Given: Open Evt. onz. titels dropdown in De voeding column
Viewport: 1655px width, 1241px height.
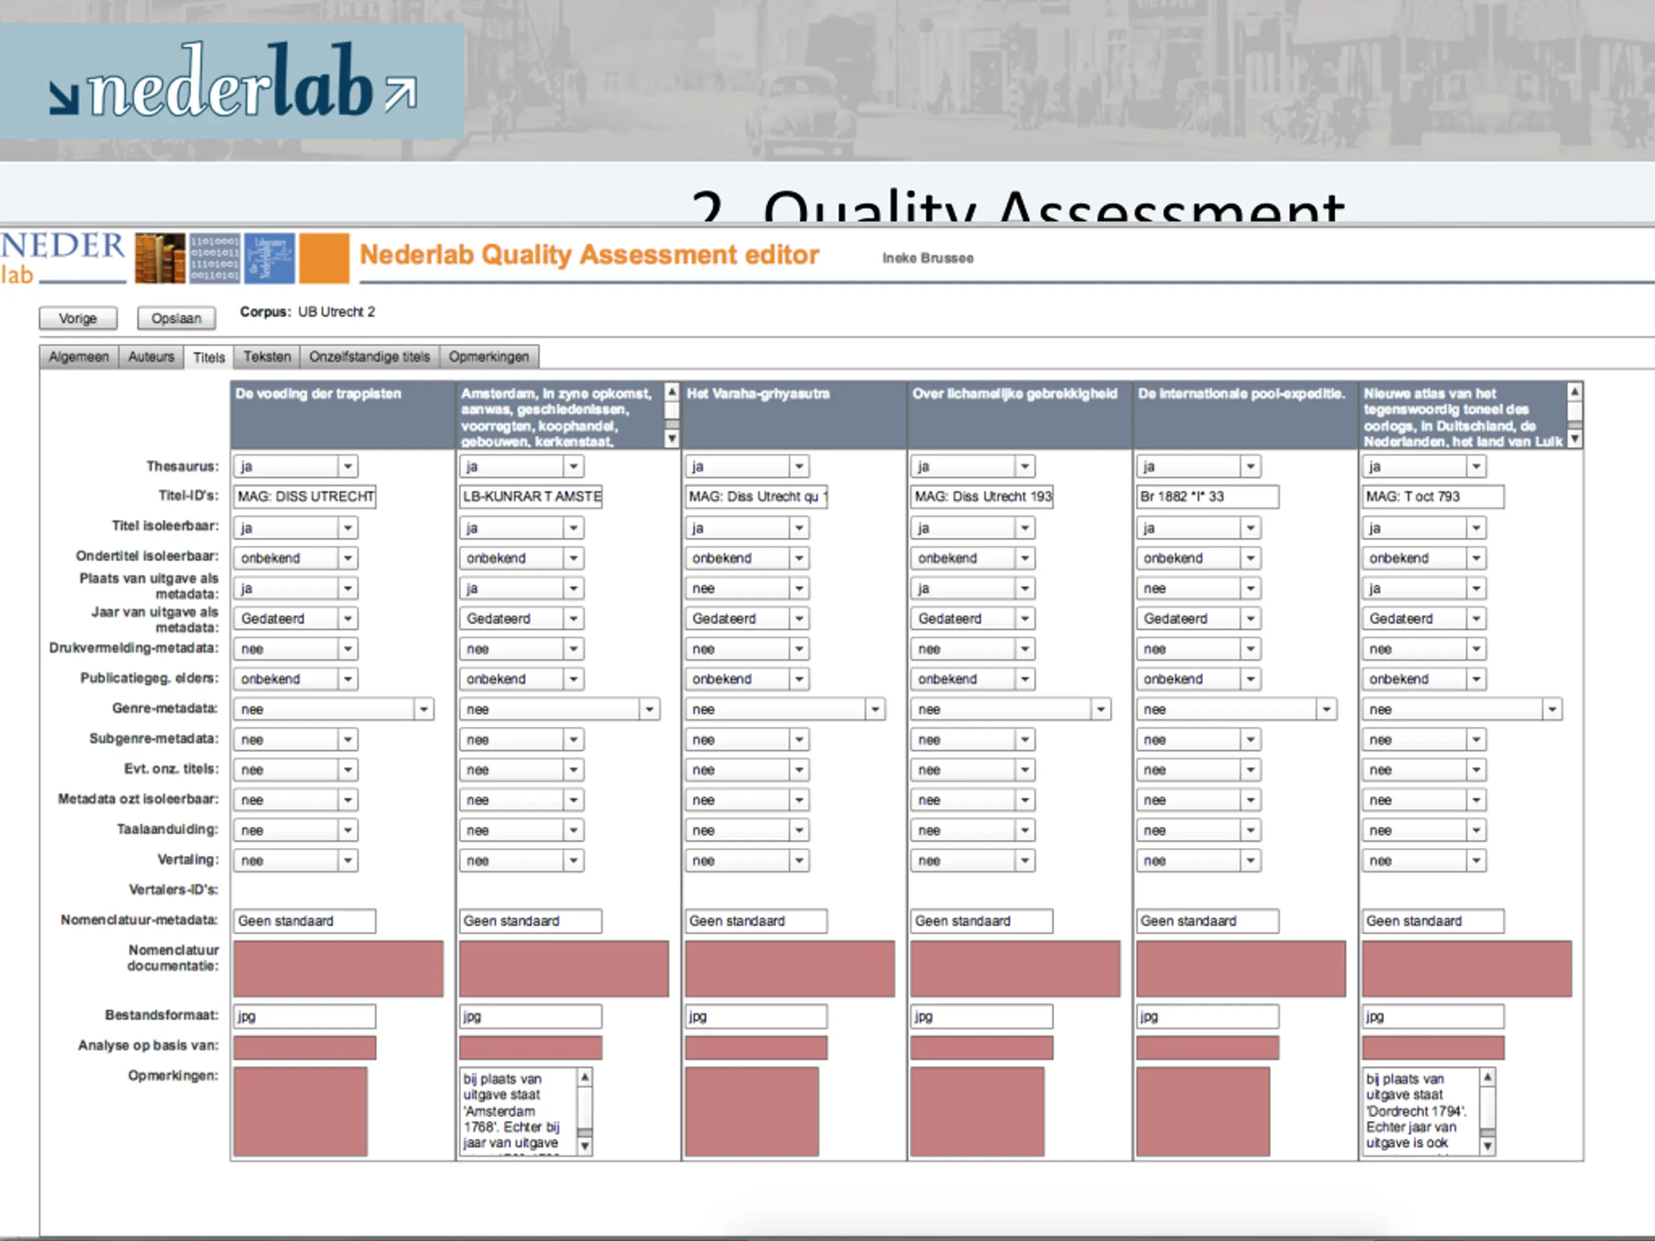Looking at the screenshot, I should 295,770.
